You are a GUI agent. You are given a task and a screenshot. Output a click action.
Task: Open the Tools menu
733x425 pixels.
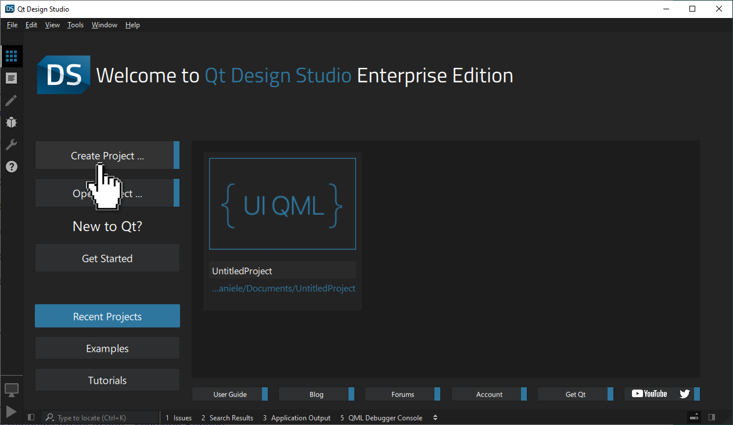click(75, 25)
